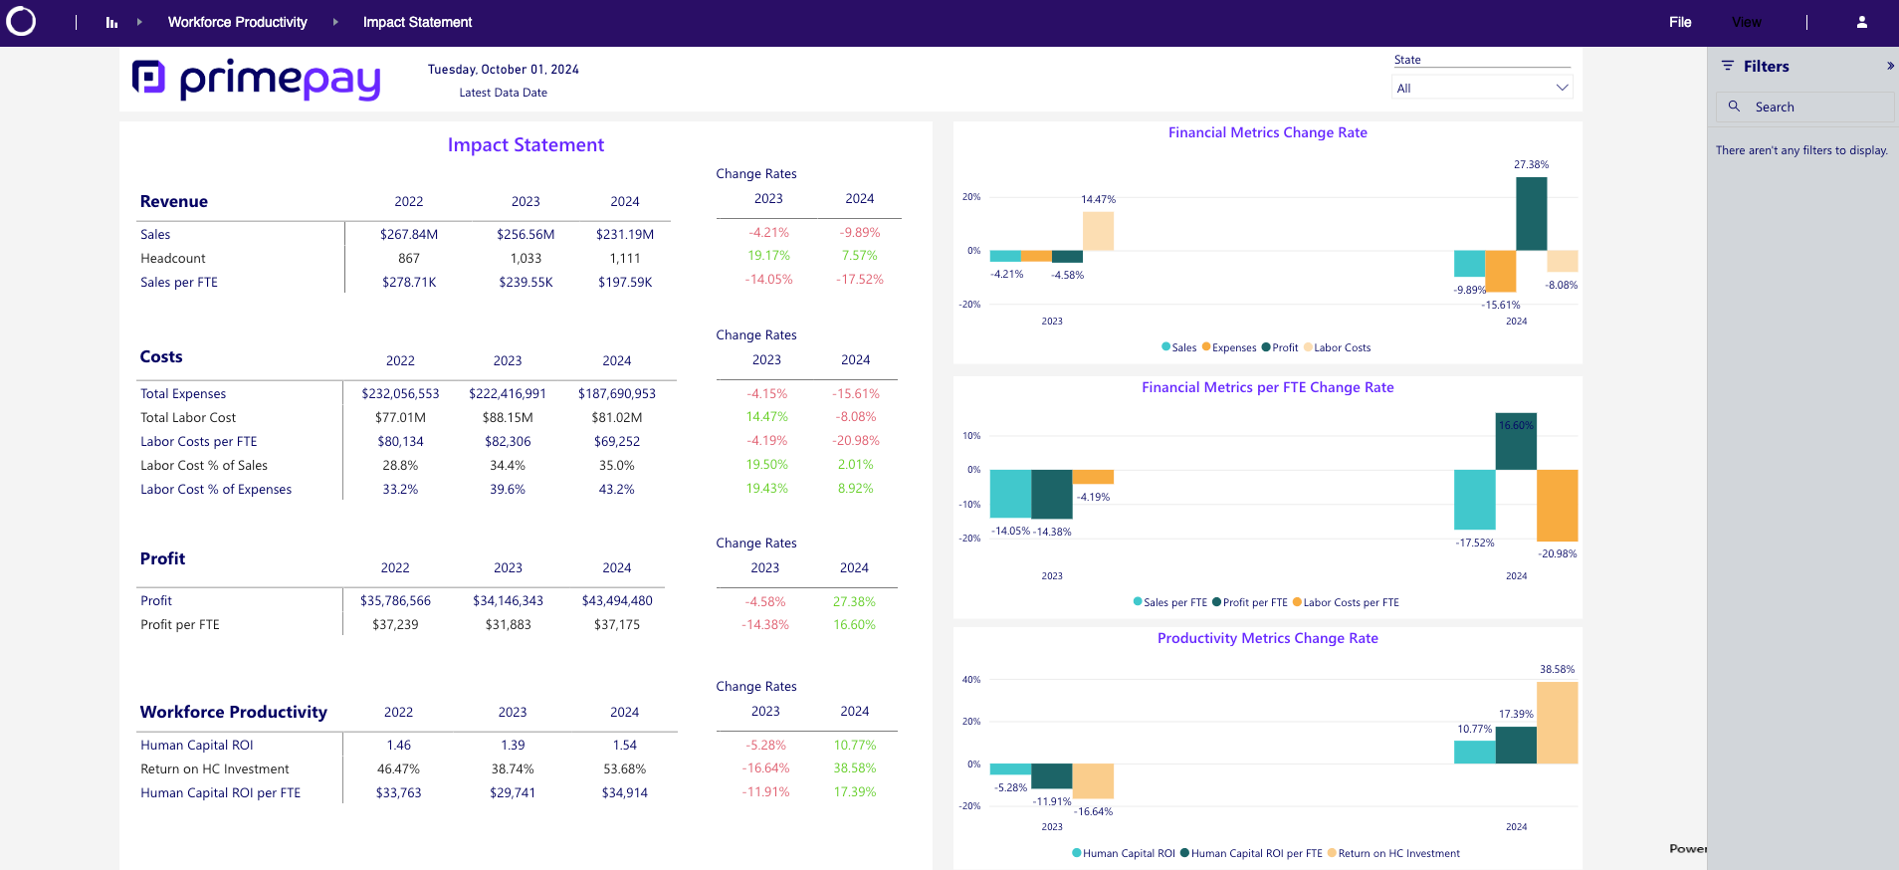The image size is (1899, 870).
Task: Click the 27.38% Profit bar for 2024
Action: click(x=1532, y=214)
